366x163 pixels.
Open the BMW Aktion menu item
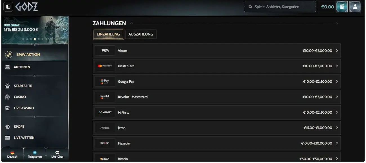pos(35,54)
